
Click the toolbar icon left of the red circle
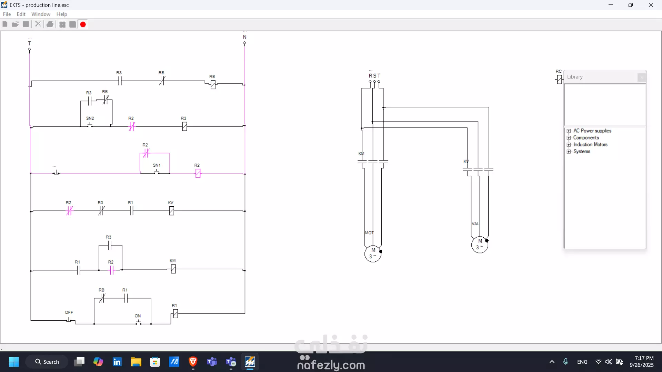(72, 24)
